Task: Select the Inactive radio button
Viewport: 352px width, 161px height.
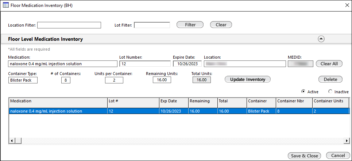Action: 330,92
